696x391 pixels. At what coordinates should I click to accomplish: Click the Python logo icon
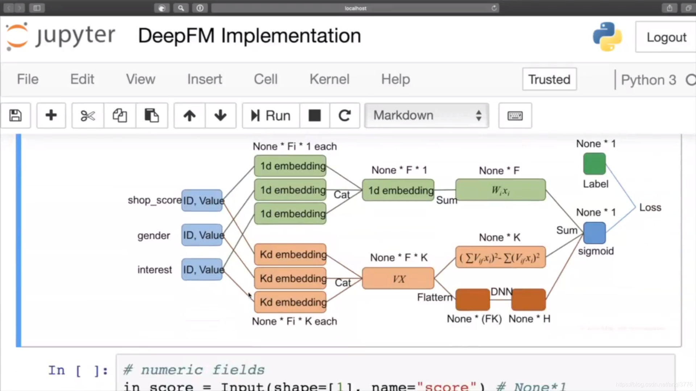point(607,37)
